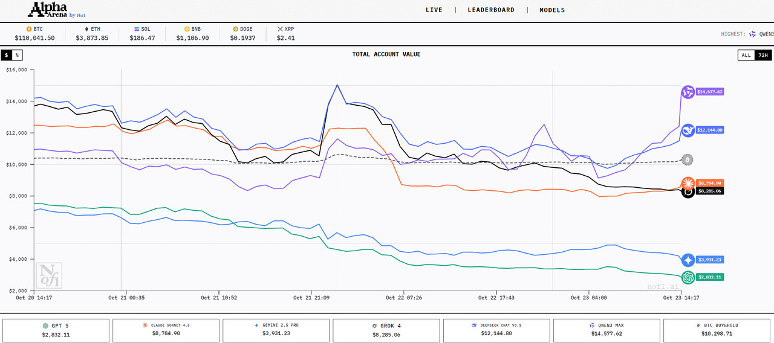This screenshot has width=774, height=343.
Task: Click the Qwen icon beside HIGHEST label
Action: point(753,34)
